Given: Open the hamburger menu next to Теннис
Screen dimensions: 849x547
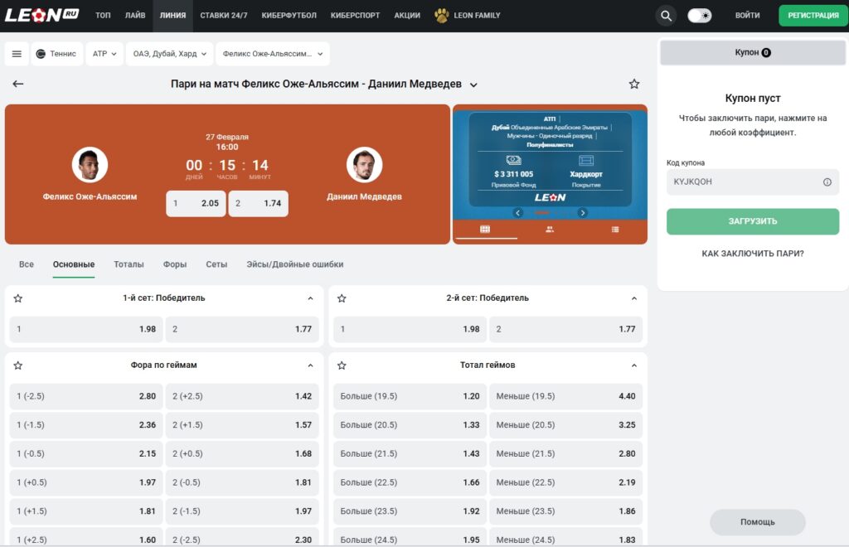Looking at the screenshot, I should [17, 54].
